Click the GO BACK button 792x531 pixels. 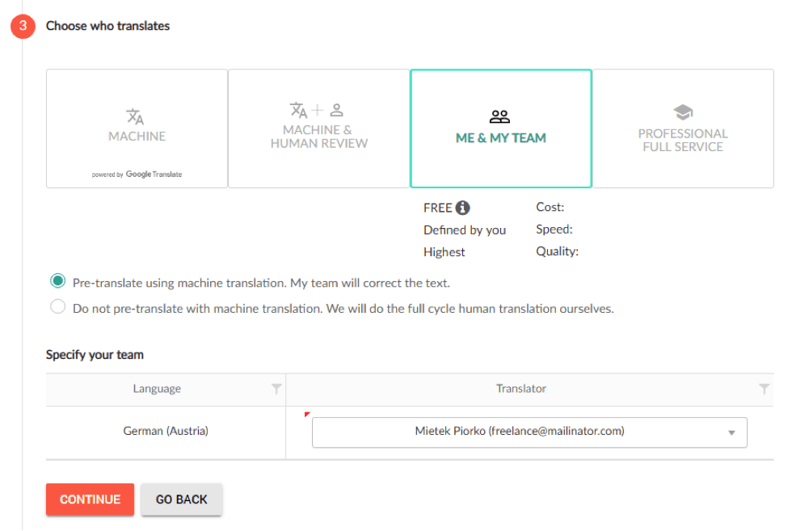[x=181, y=499]
